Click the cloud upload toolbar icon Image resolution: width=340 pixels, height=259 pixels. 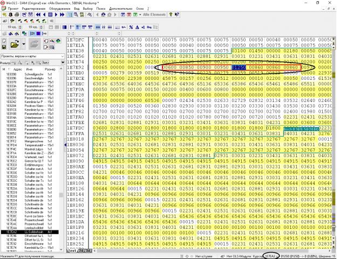(104, 15)
